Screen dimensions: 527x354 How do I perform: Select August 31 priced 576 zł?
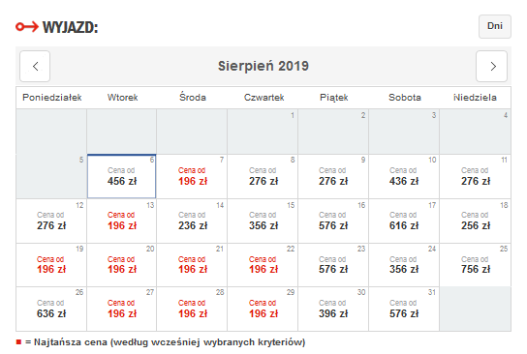[404, 309]
